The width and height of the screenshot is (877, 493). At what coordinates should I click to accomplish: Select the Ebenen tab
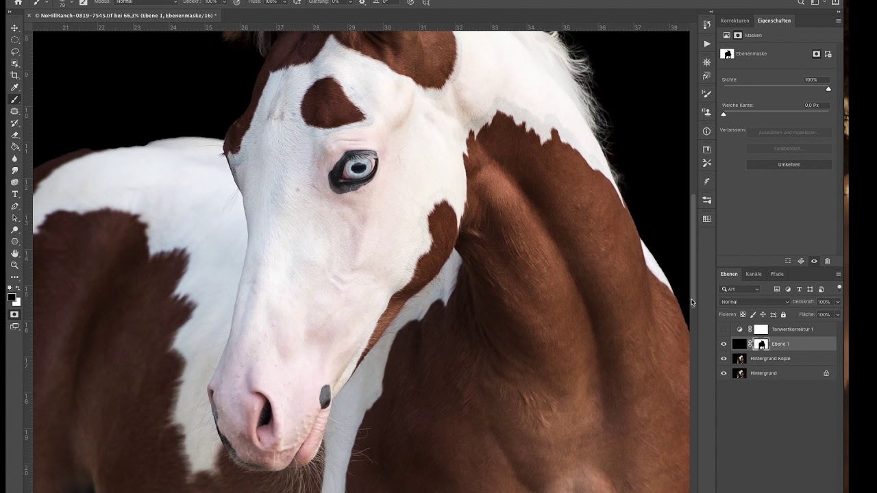729,274
